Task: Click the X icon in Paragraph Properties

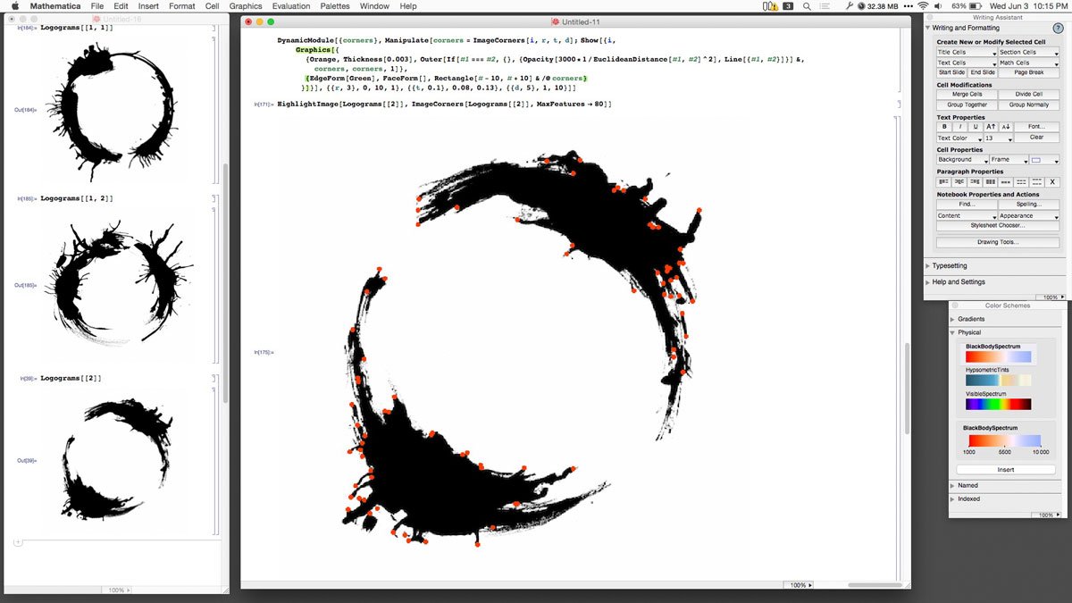Action: click(x=1051, y=181)
